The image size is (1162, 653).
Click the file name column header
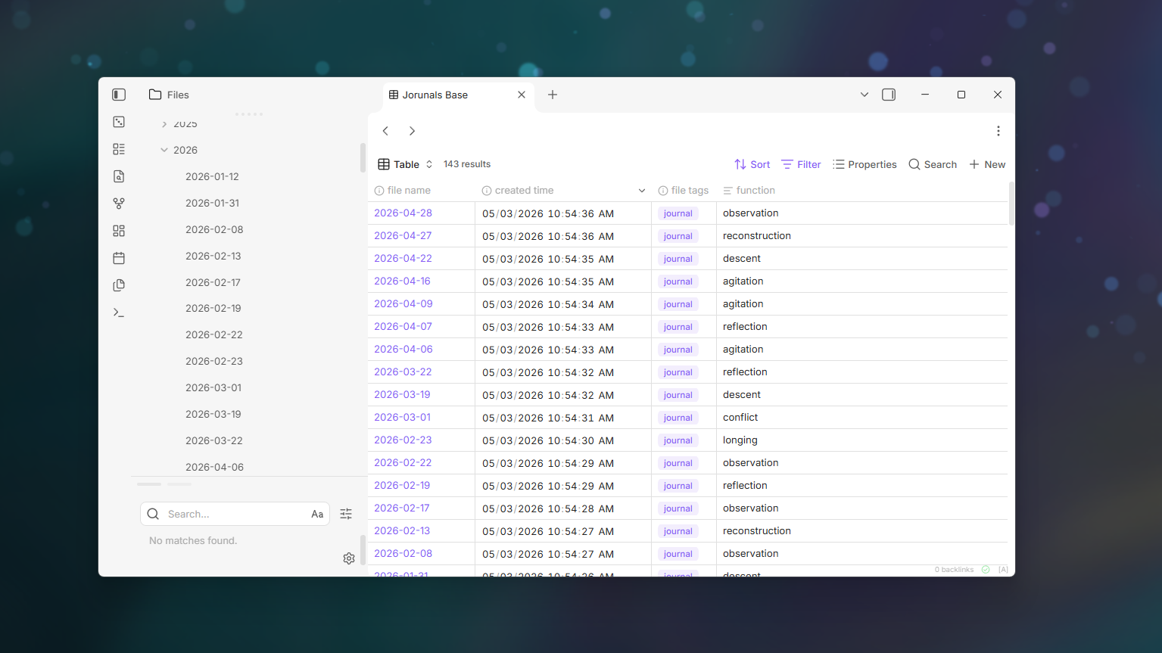pos(421,191)
